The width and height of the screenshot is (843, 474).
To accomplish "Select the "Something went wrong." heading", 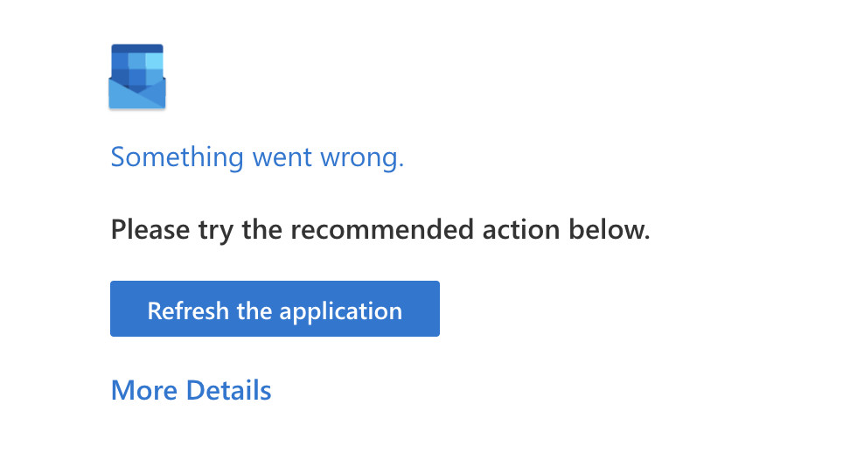I will point(257,157).
